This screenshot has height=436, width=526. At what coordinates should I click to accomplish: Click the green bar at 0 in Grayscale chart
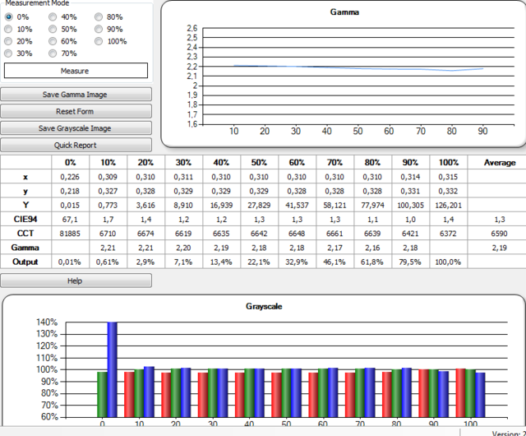(x=102, y=394)
